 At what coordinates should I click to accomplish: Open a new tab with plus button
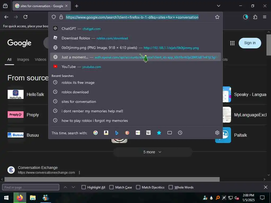tap(76, 6)
